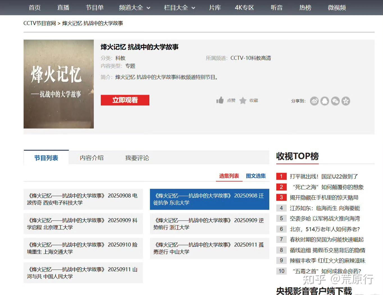Switch to the 内容介绍 tab
Viewport: 383px width, 295px height.
(92, 158)
